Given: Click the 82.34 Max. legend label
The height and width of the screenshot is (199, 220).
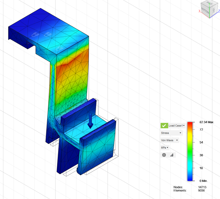Looking at the screenshot, I should [x=209, y=122].
